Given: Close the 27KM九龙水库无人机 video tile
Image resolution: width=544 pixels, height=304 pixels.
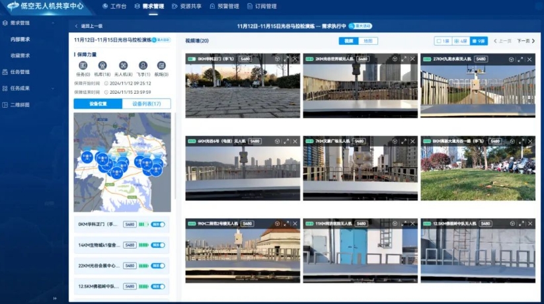Looking at the screenshot, I should pyautogui.click(x=530, y=59).
